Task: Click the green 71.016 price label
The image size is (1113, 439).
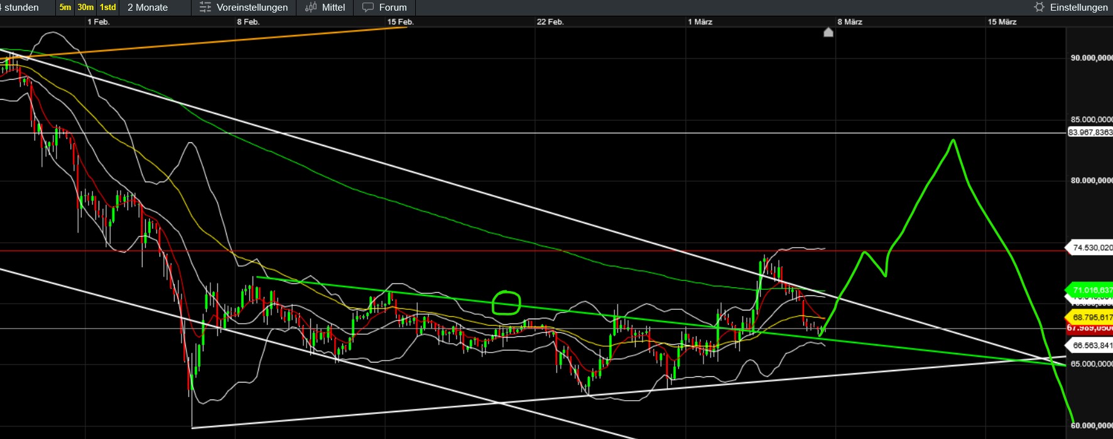Action: (1091, 290)
